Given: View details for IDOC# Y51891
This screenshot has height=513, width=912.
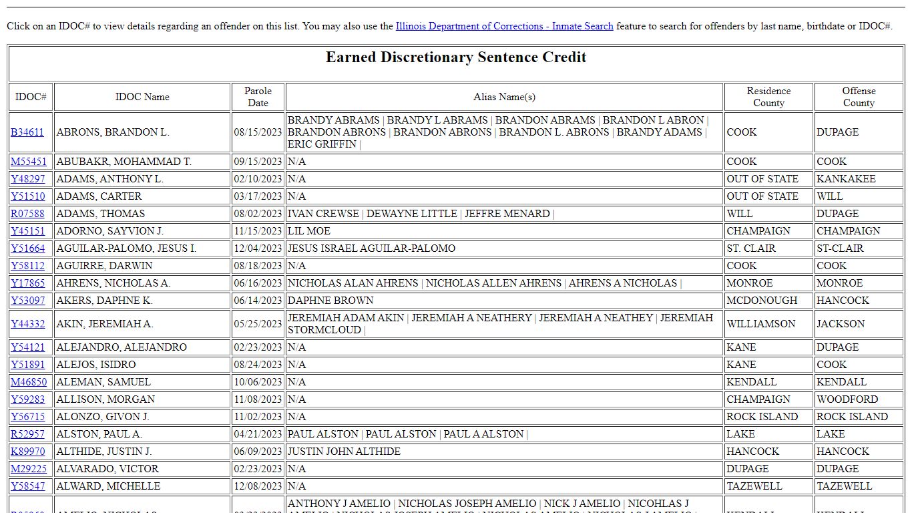Looking at the screenshot, I should [28, 365].
